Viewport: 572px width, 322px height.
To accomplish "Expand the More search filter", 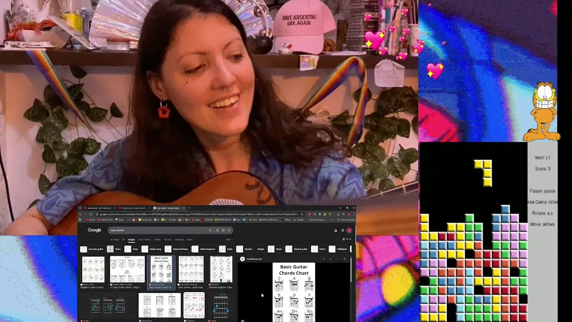I will pos(190,239).
